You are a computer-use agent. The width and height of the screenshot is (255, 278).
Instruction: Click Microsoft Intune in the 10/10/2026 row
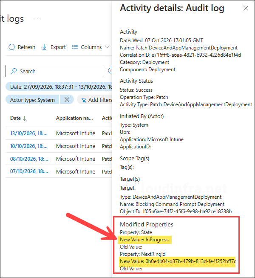pos(76,146)
